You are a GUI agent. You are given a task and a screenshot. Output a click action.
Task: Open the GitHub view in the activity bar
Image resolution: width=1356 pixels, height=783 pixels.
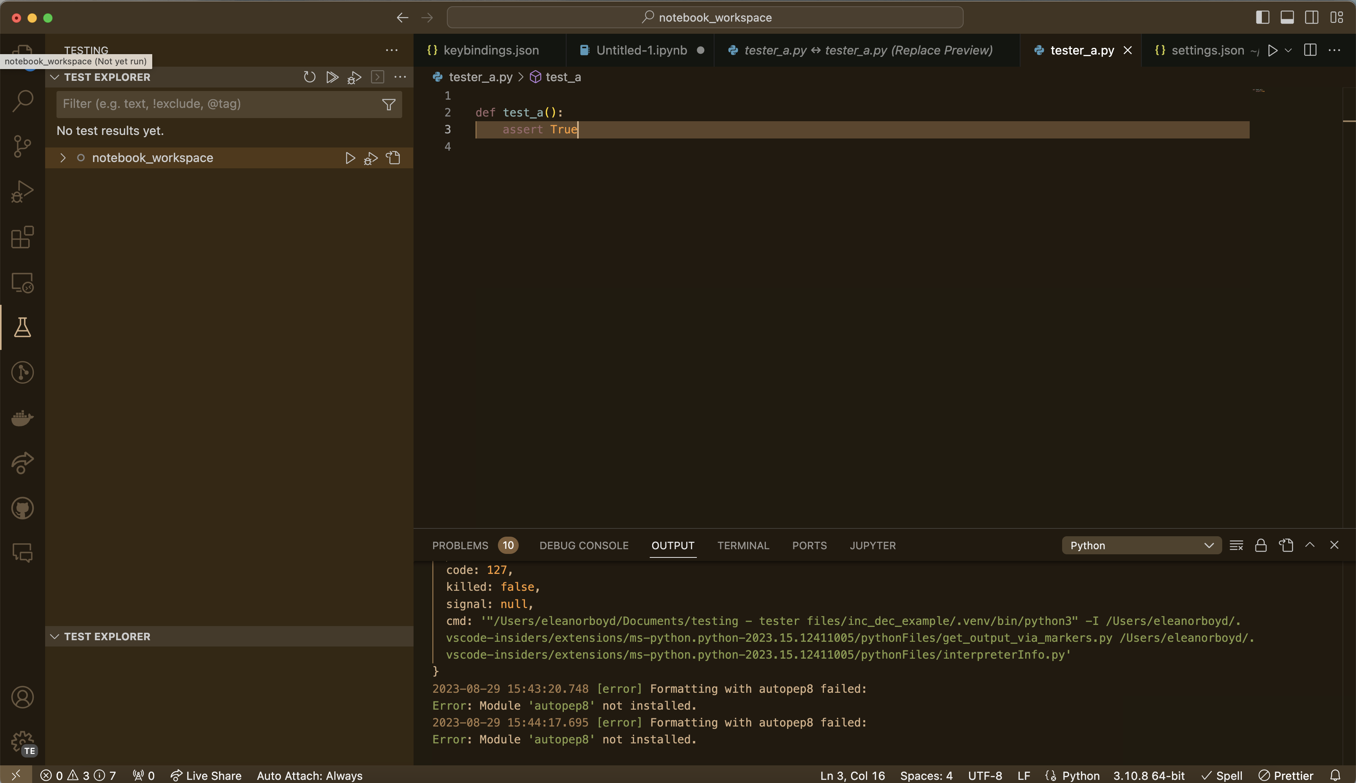(22, 508)
